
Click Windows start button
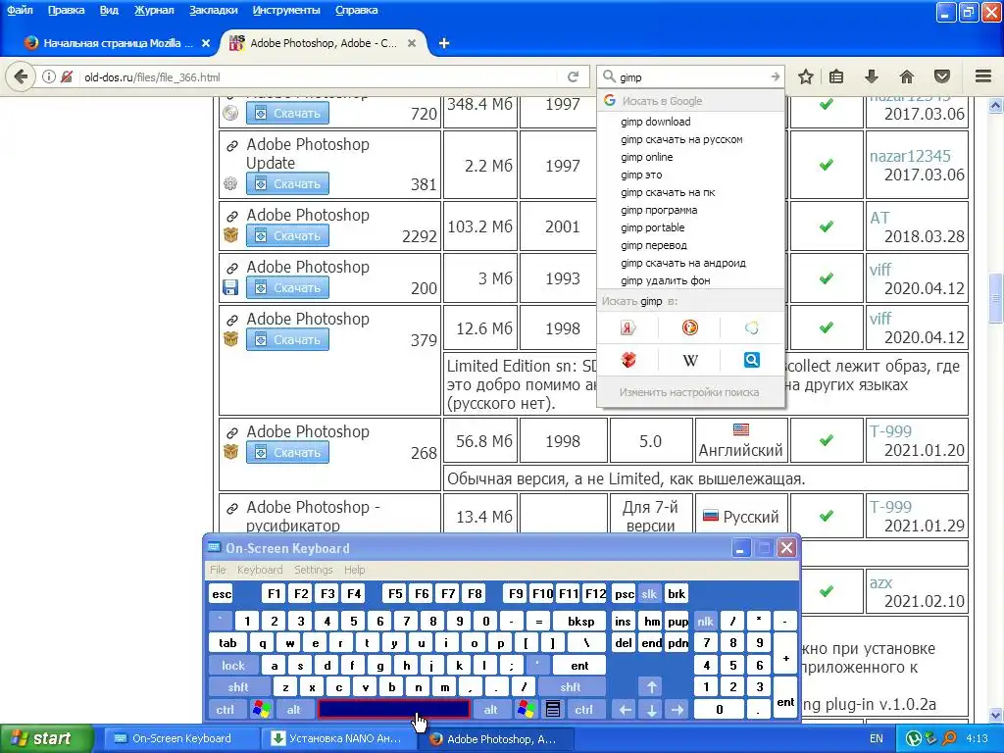click(46, 738)
